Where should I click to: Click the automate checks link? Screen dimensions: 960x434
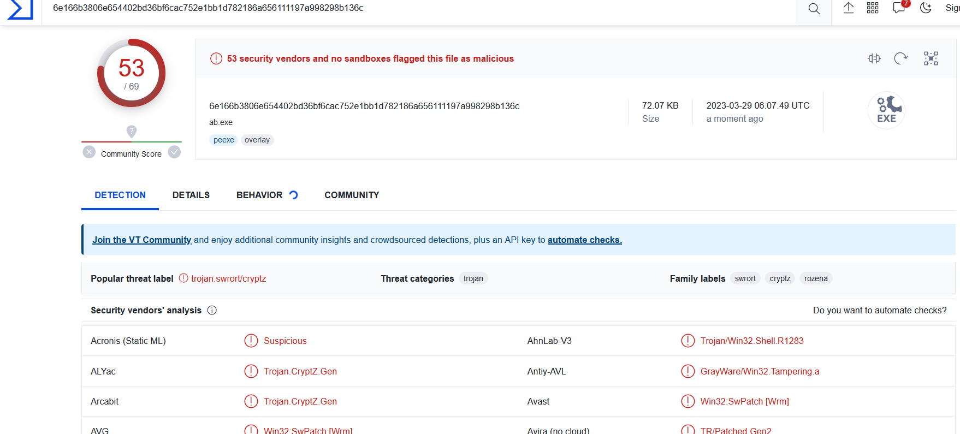(x=585, y=240)
